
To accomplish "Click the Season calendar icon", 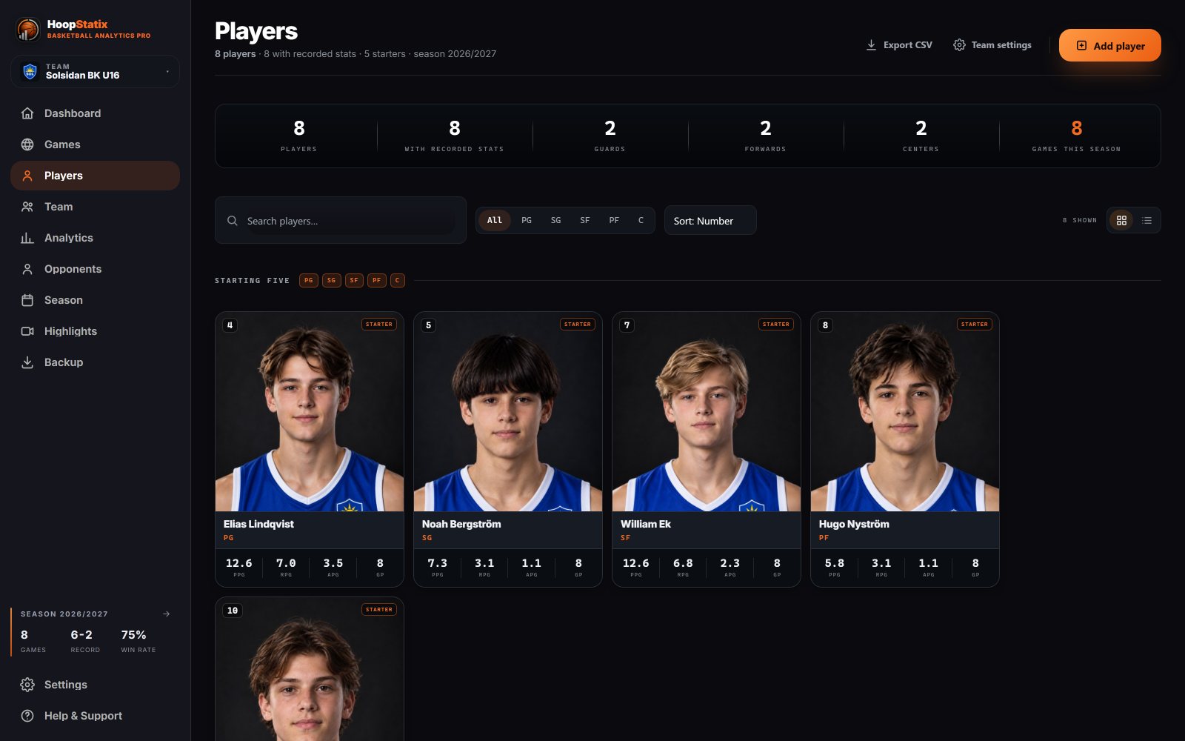I will [27, 300].
